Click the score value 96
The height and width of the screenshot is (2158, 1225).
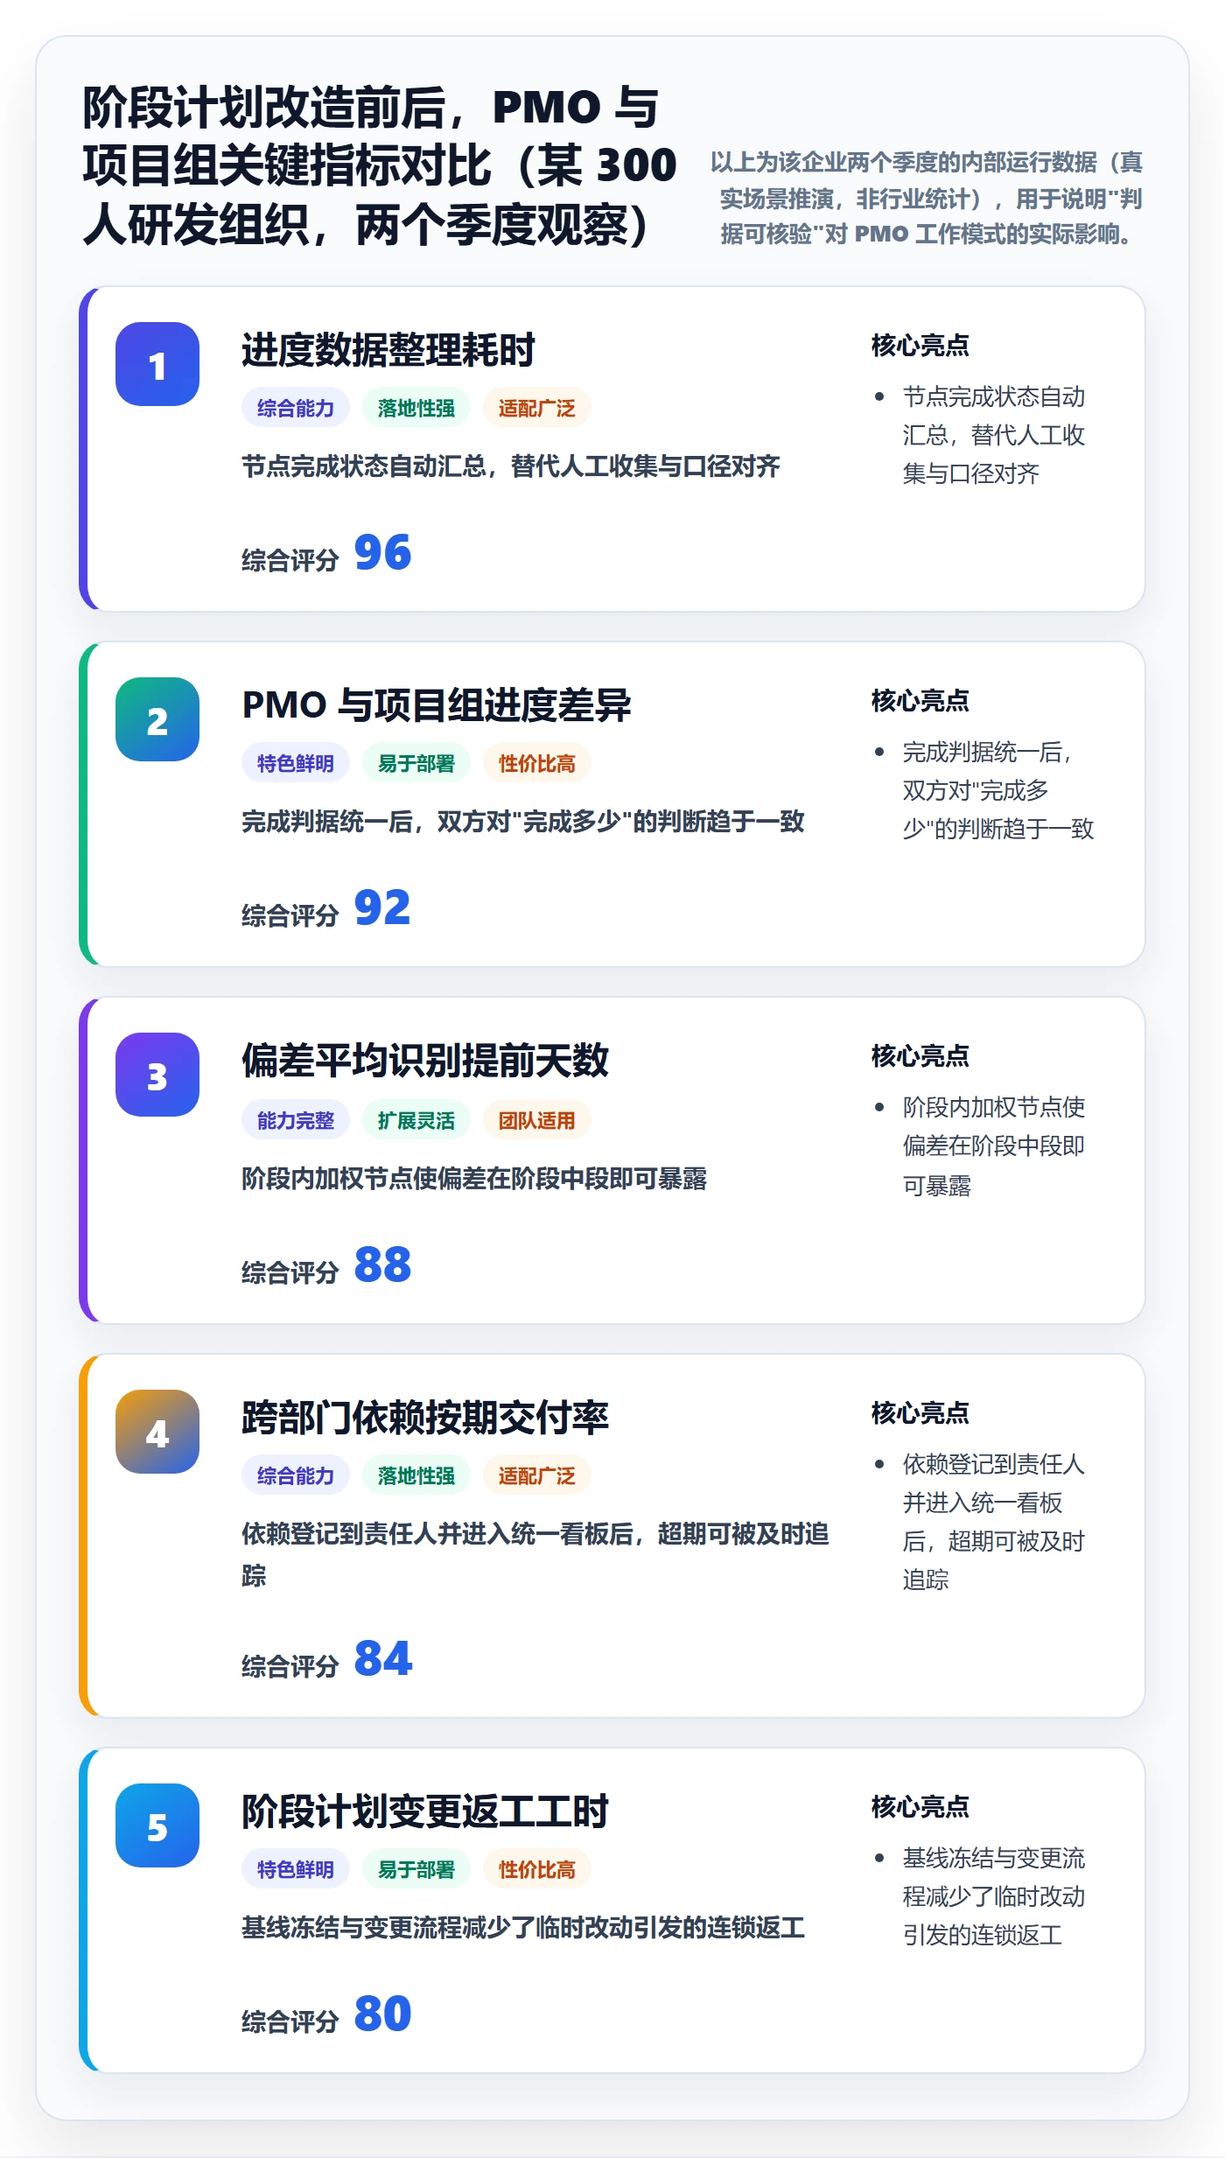point(383,553)
